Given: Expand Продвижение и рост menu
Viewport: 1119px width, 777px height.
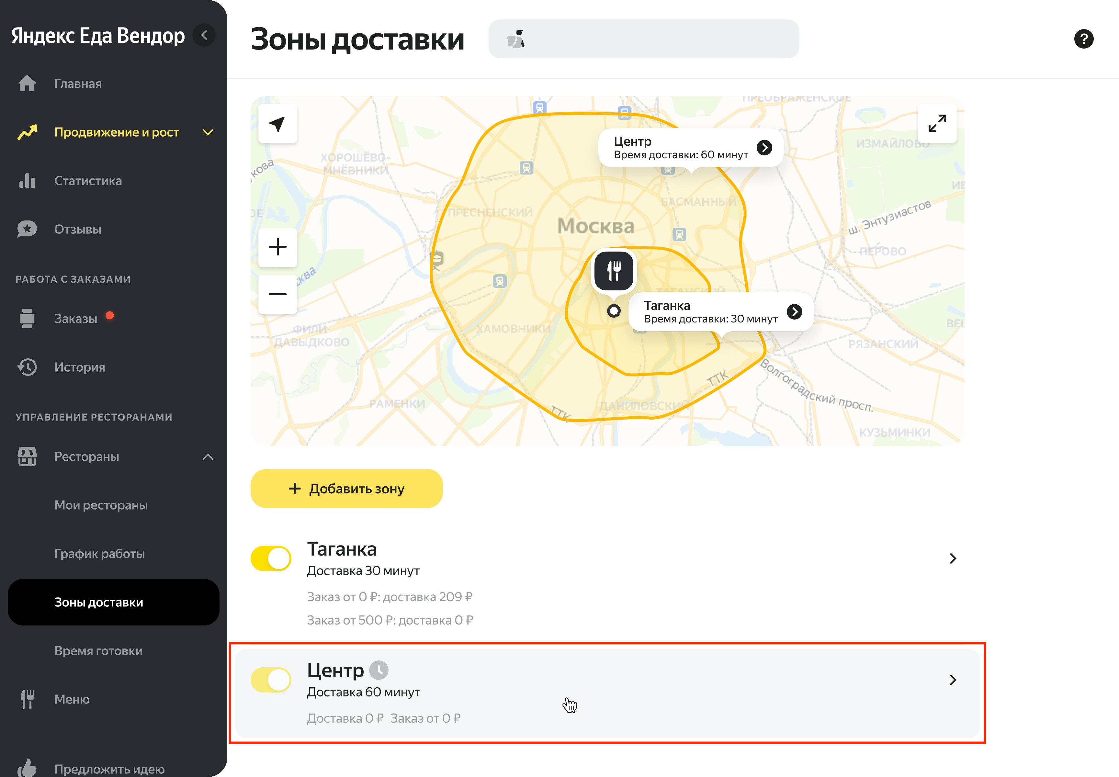Looking at the screenshot, I should coord(208,132).
